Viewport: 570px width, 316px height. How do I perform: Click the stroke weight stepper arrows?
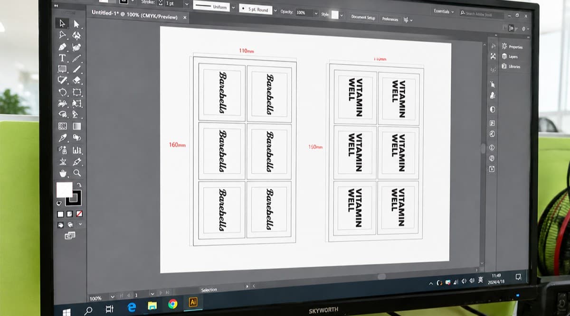(x=160, y=2)
